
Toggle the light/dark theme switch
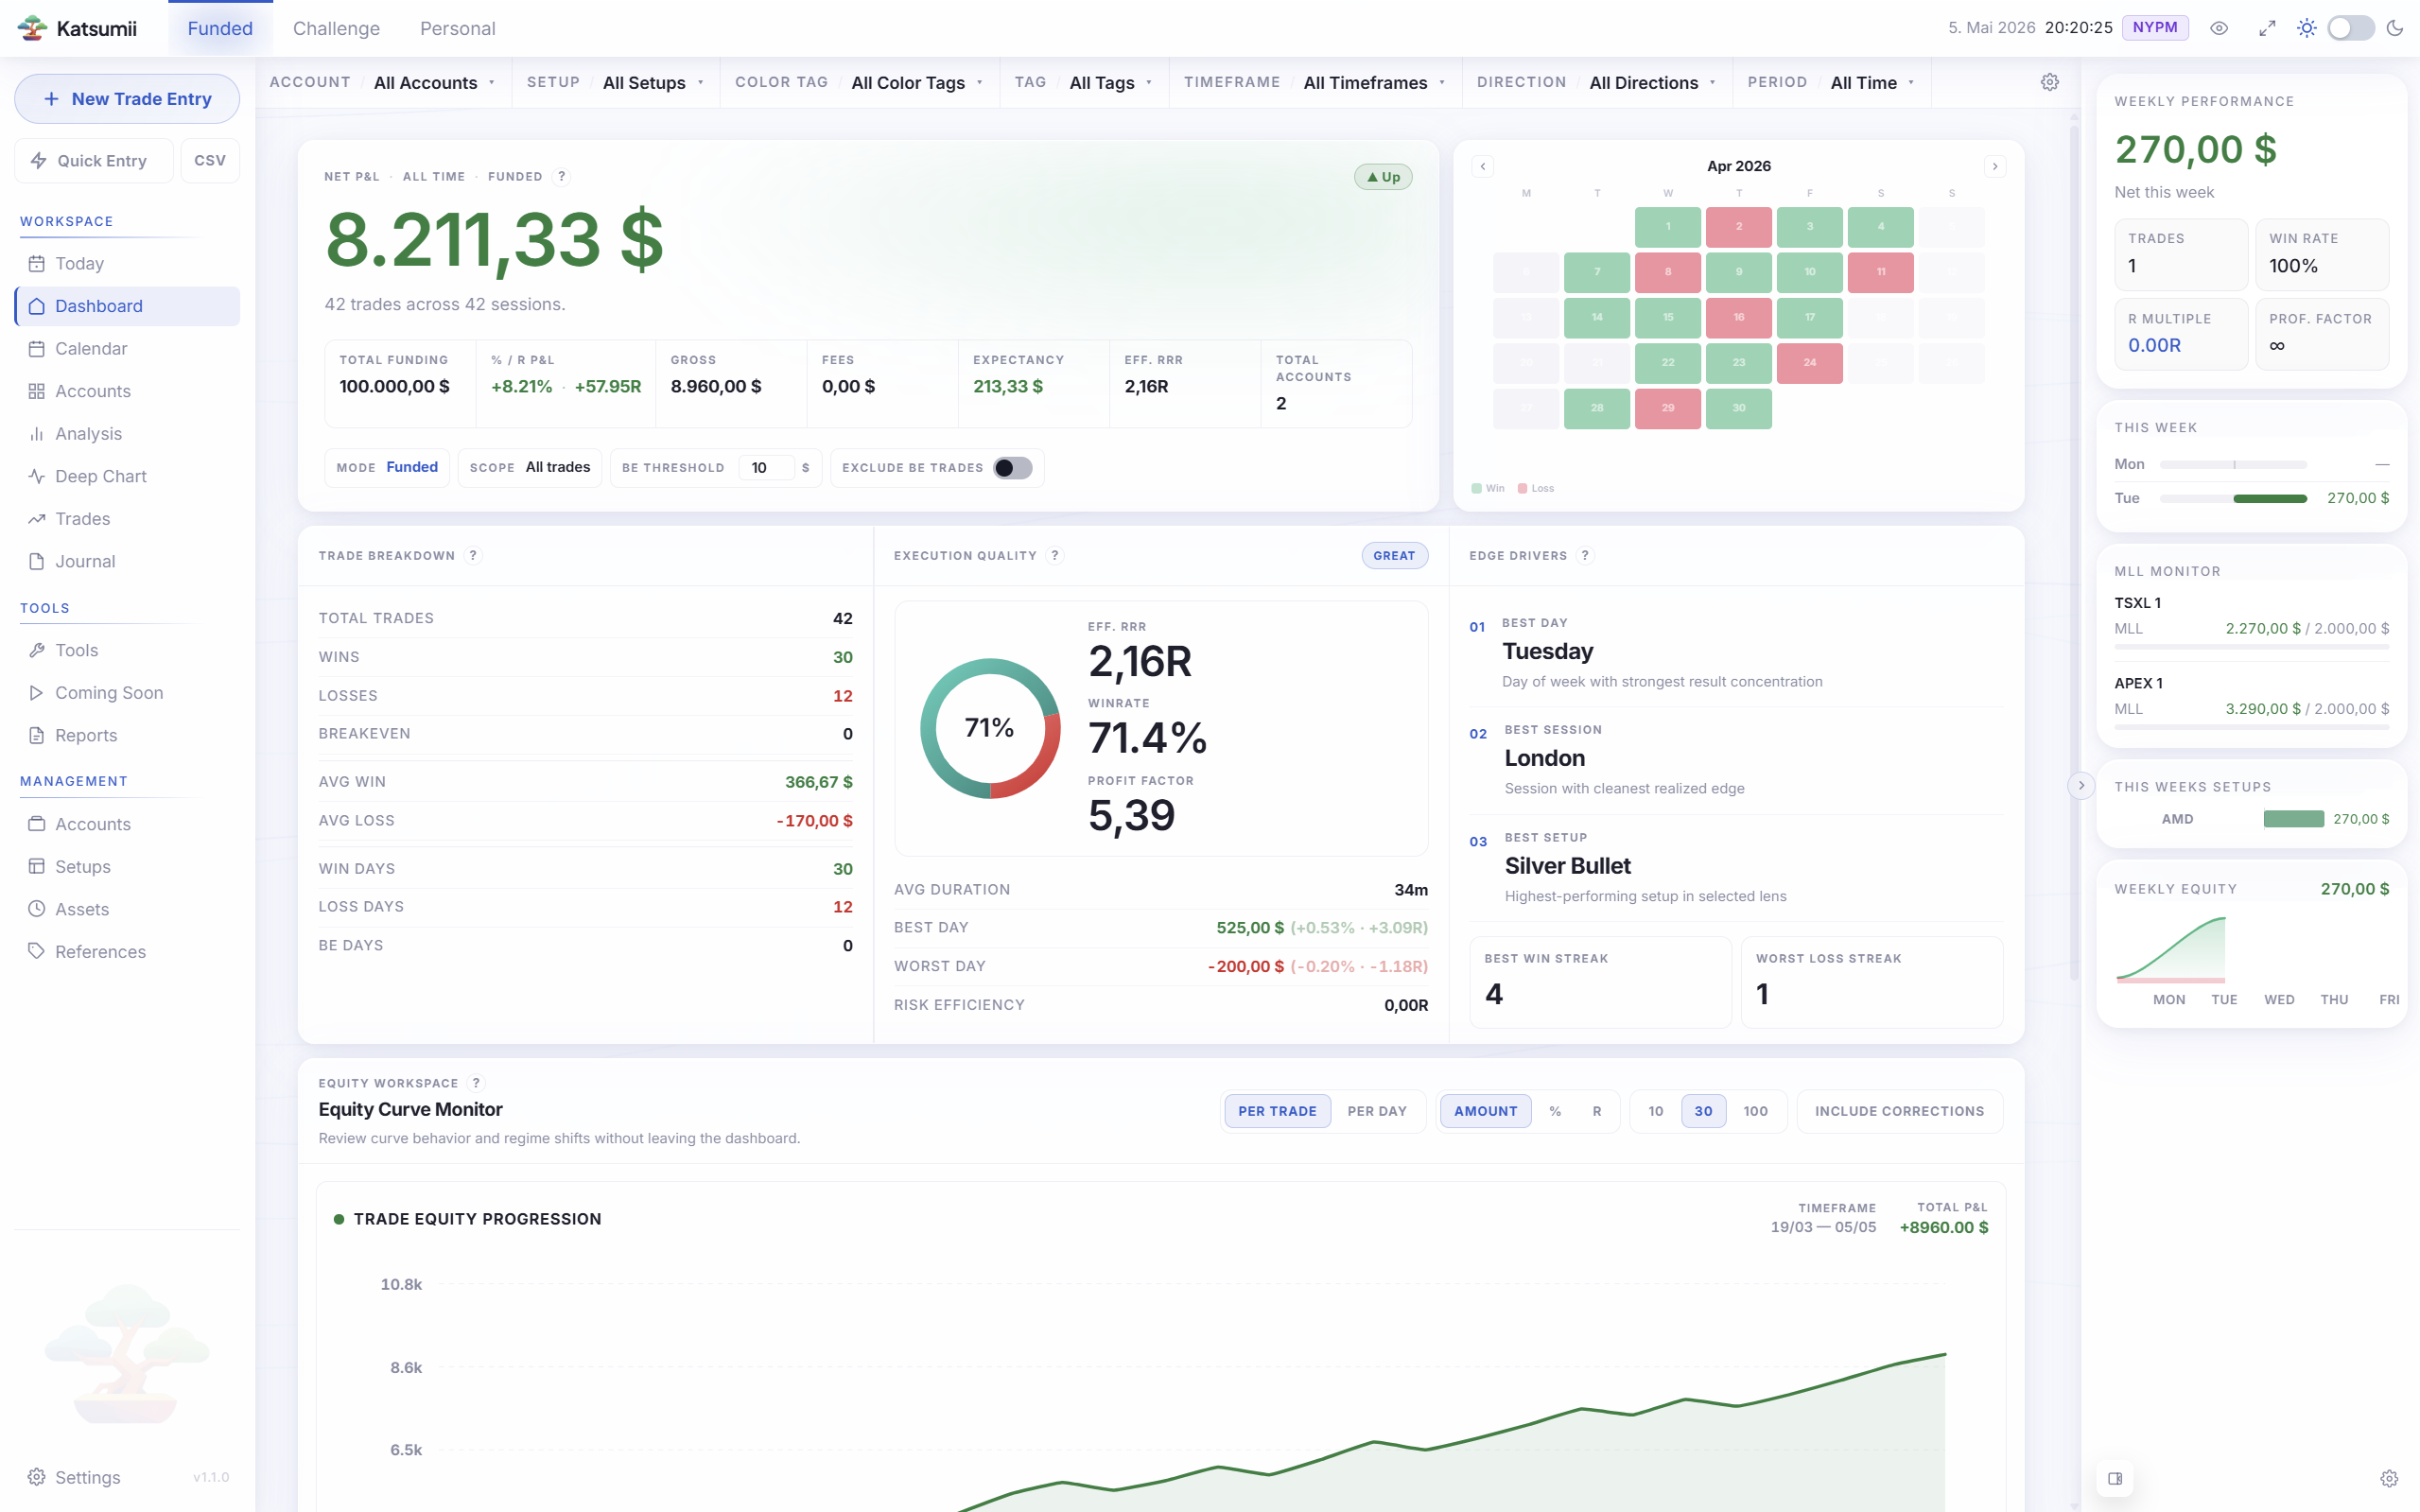click(x=2350, y=28)
